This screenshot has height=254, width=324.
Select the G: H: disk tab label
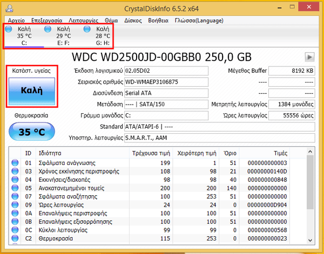(103, 43)
